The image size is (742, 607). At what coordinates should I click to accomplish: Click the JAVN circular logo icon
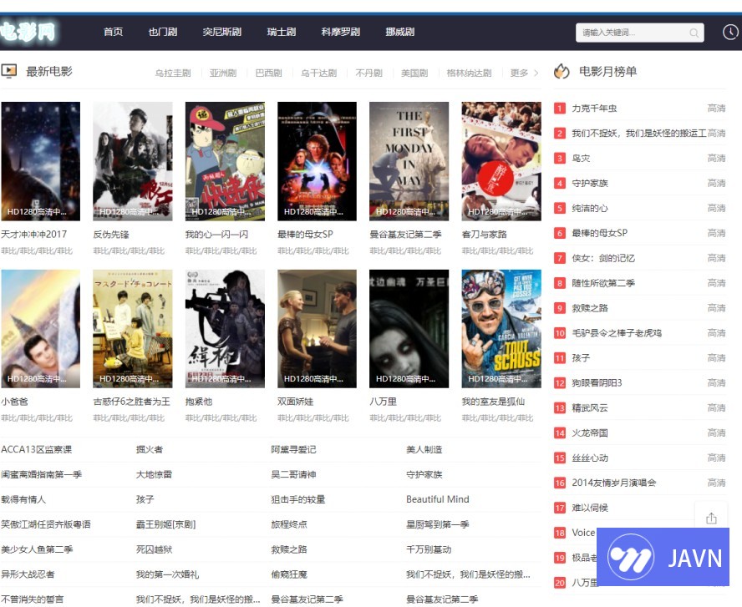pyautogui.click(x=631, y=557)
